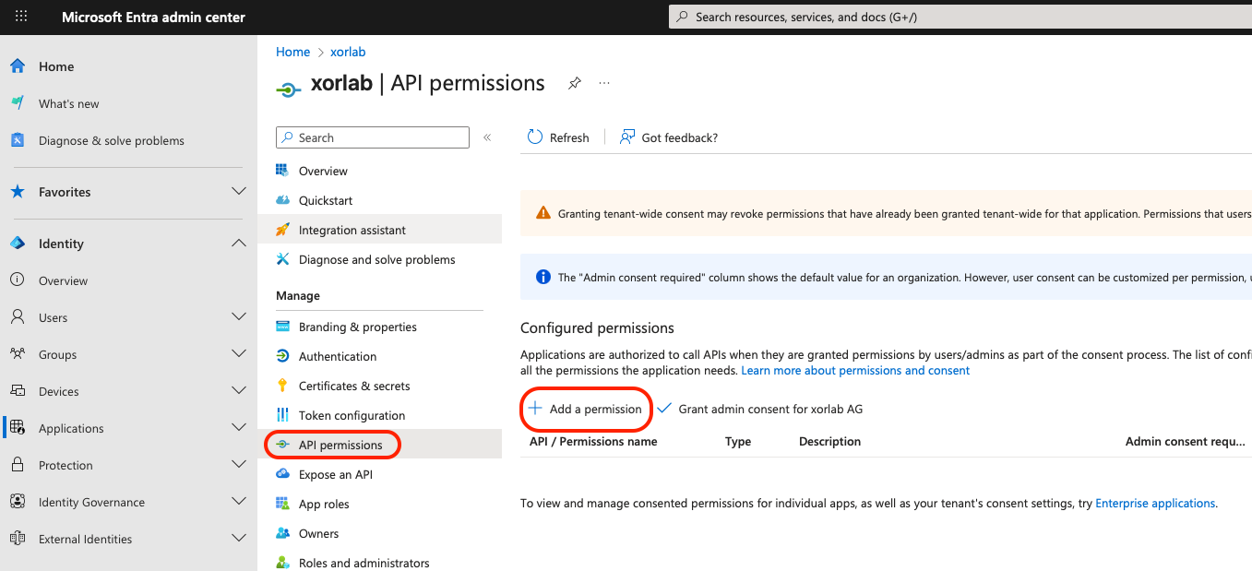1252x571 pixels.
Task: Follow Learn more about permissions and consent link
Action: [x=855, y=370]
